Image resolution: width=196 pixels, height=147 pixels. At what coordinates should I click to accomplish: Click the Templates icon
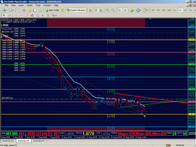pyautogui.click(x=145, y=10)
